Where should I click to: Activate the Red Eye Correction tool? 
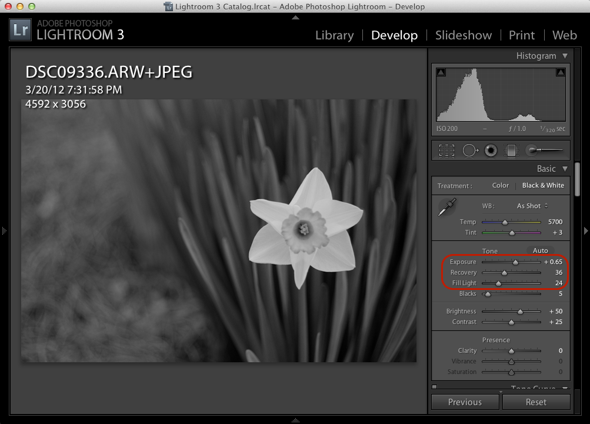[491, 151]
